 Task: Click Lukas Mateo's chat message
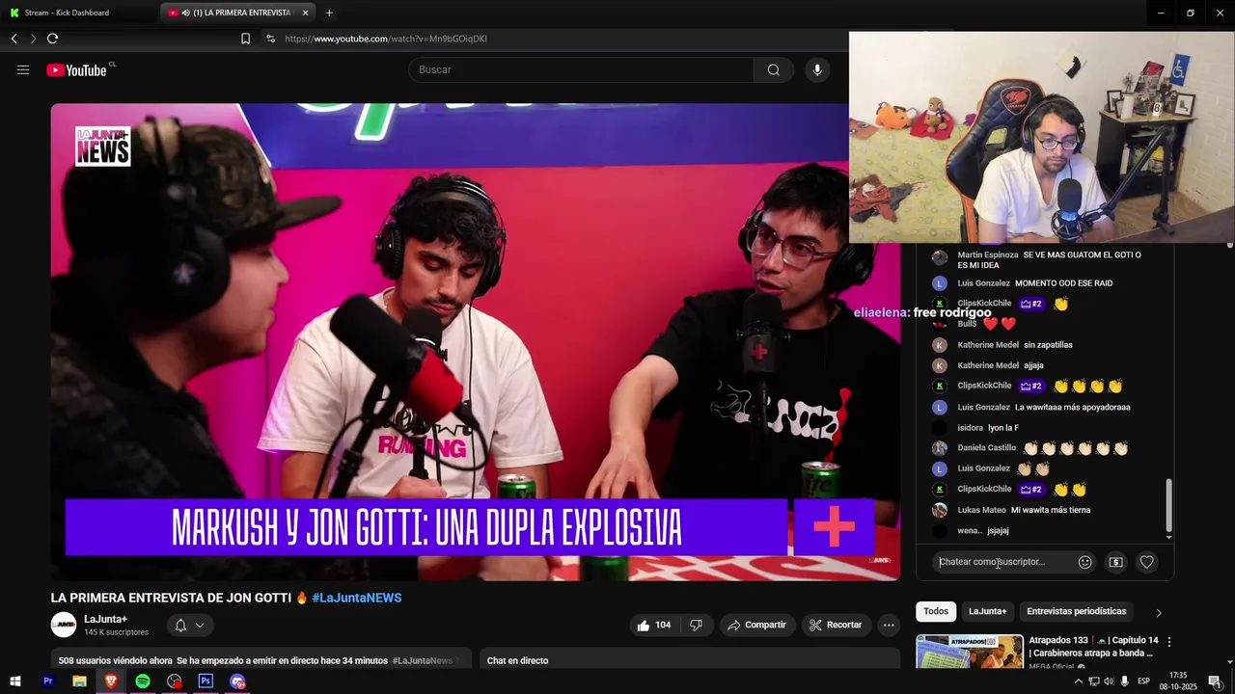tap(1051, 510)
